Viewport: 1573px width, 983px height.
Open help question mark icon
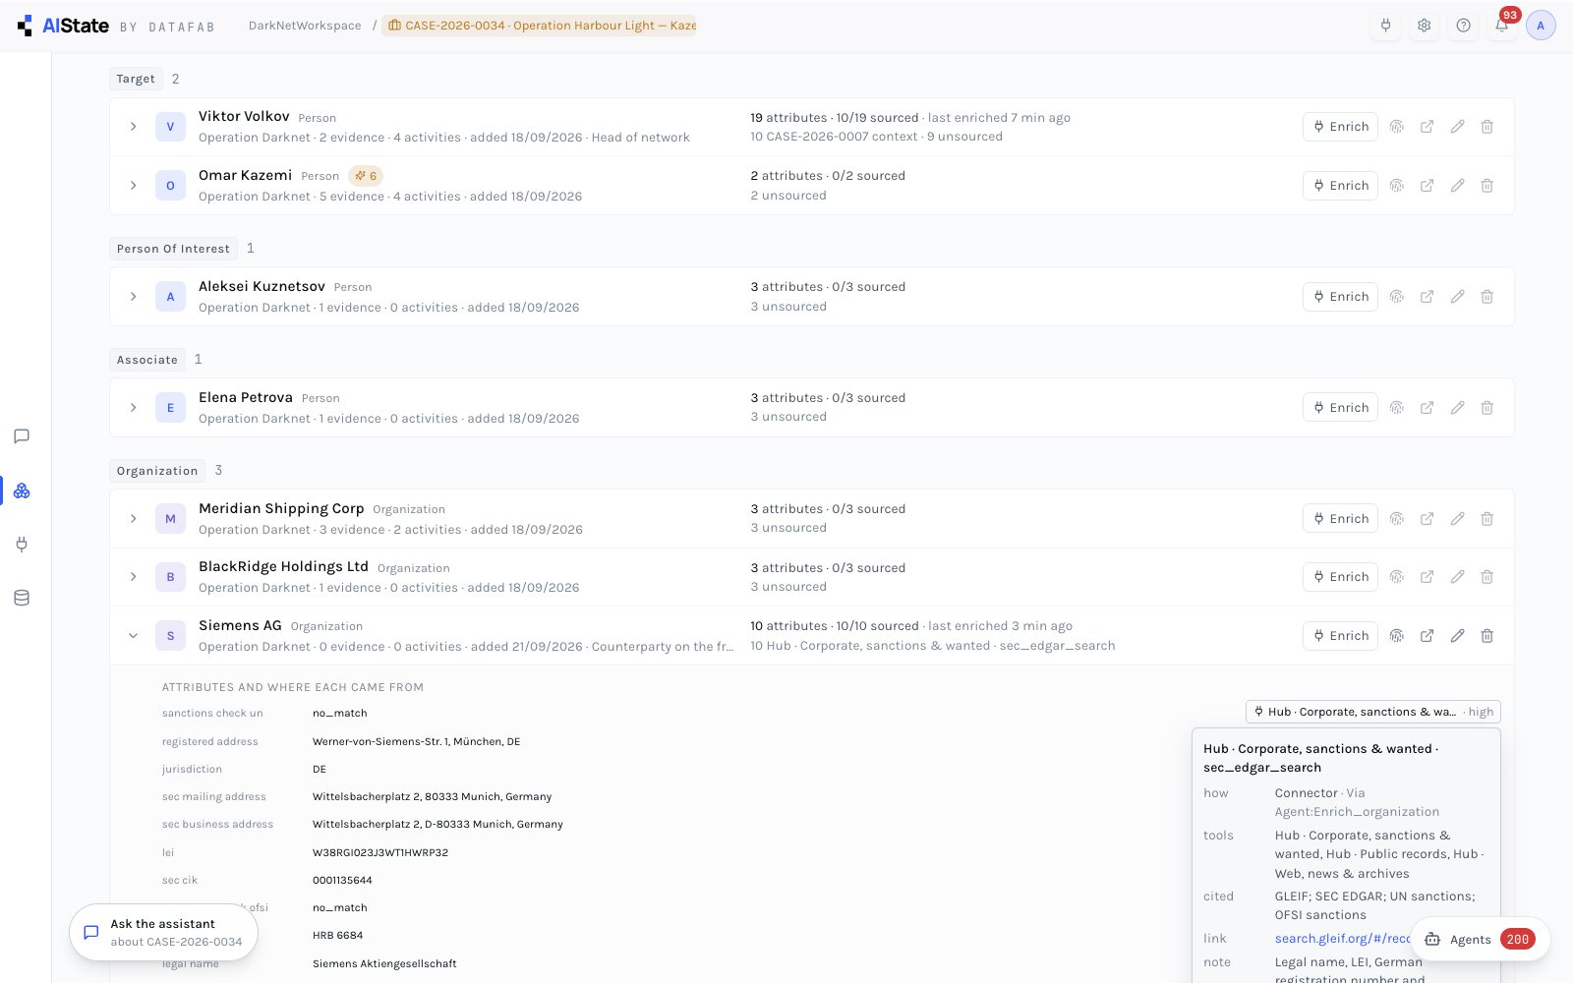point(1463,26)
